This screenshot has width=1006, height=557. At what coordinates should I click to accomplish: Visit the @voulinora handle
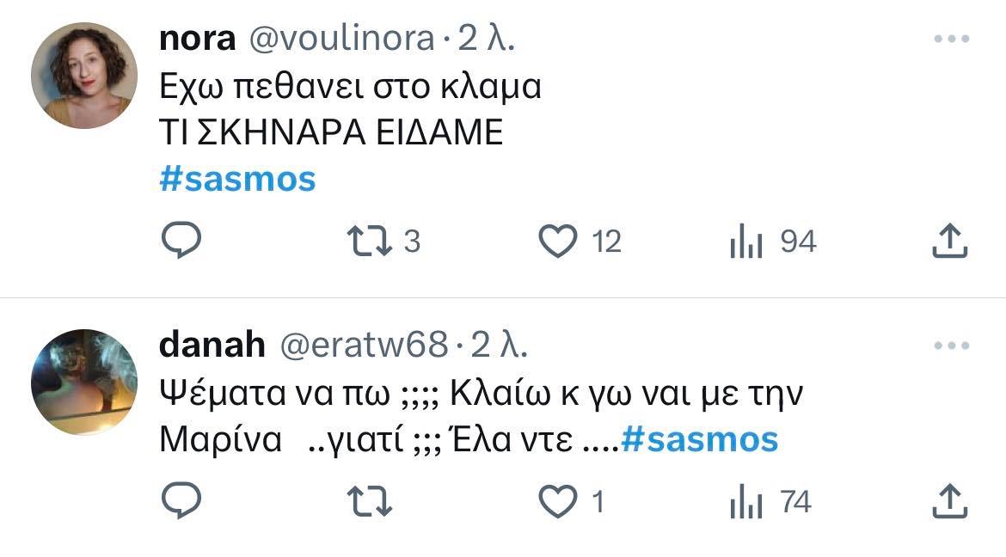[x=342, y=40]
